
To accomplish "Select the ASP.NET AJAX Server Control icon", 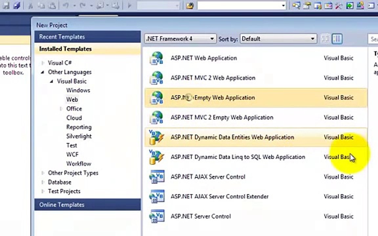I will click(157, 177).
